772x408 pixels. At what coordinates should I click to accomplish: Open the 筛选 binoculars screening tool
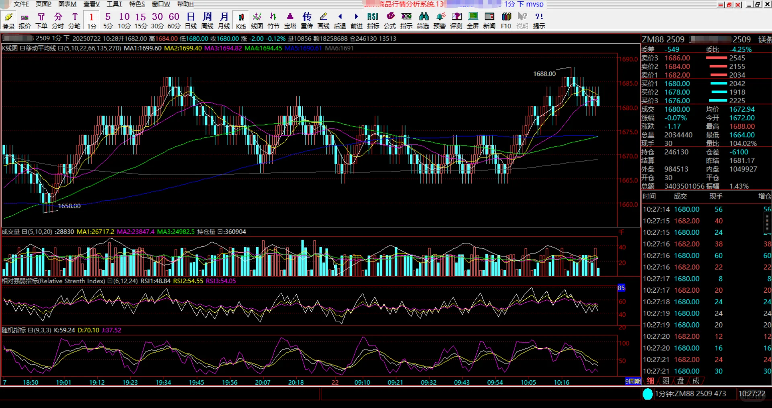pos(423,21)
